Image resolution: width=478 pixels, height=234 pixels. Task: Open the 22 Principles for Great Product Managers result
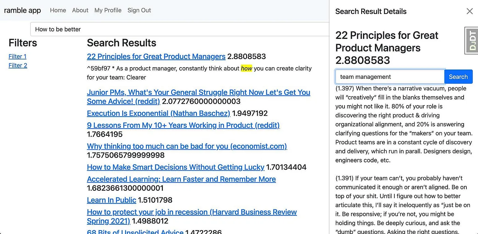click(156, 56)
